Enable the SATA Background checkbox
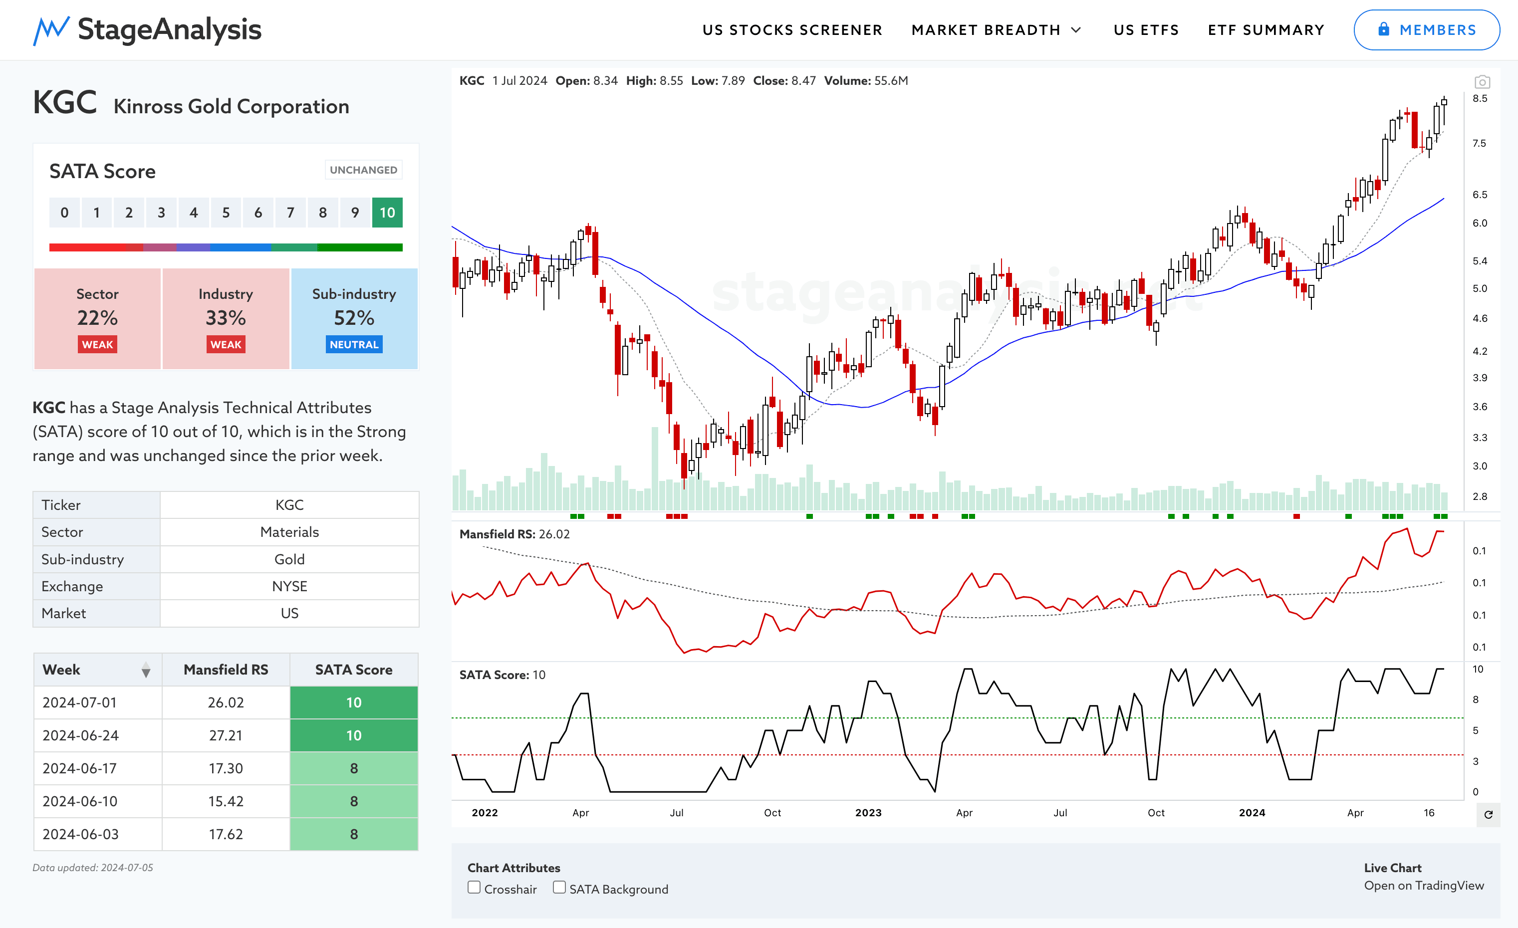Viewport: 1518px width, 928px height. coord(559,888)
